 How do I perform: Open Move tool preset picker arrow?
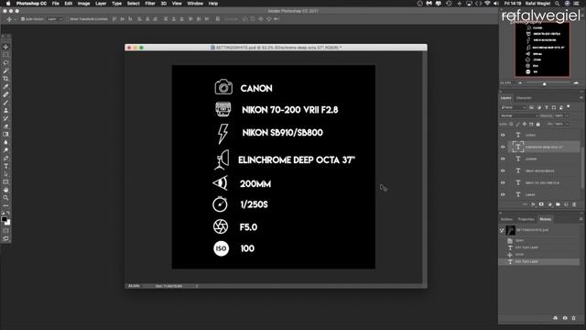[16, 18]
